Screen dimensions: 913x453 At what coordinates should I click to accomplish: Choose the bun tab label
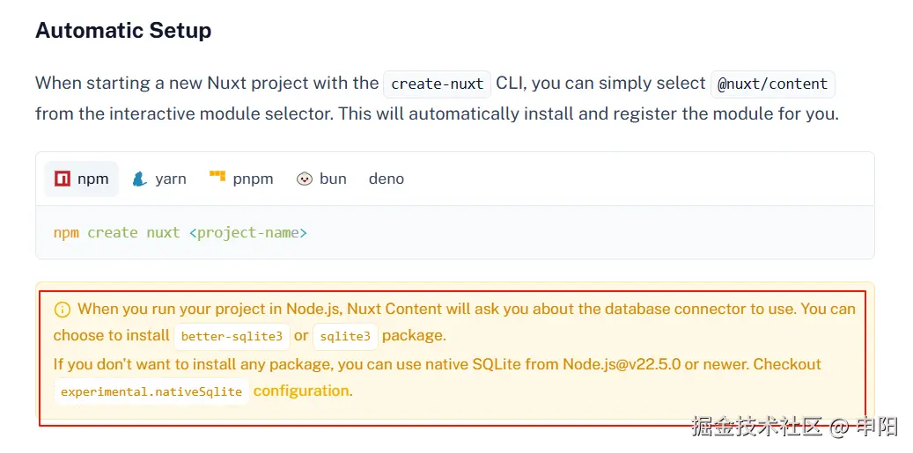[333, 179]
